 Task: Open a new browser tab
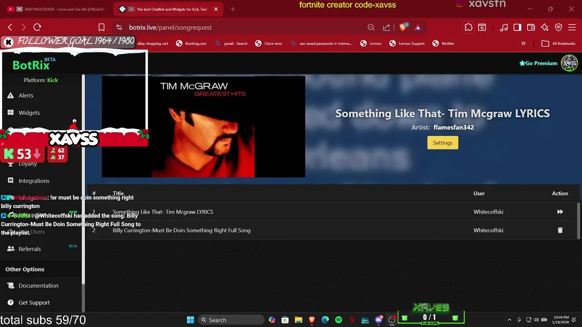pyautogui.click(x=233, y=9)
